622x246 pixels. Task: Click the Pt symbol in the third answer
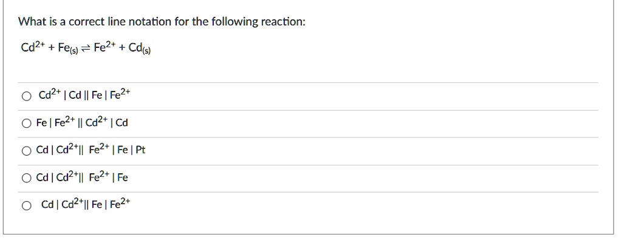pos(141,151)
